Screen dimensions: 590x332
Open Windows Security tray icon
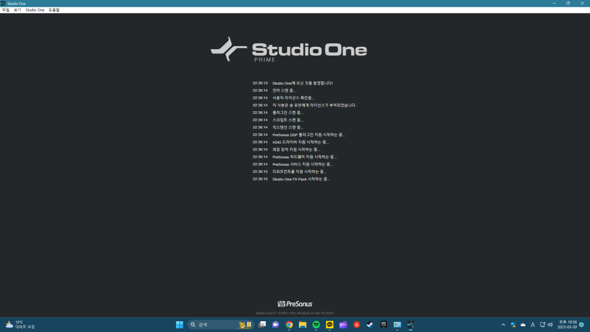(513, 325)
